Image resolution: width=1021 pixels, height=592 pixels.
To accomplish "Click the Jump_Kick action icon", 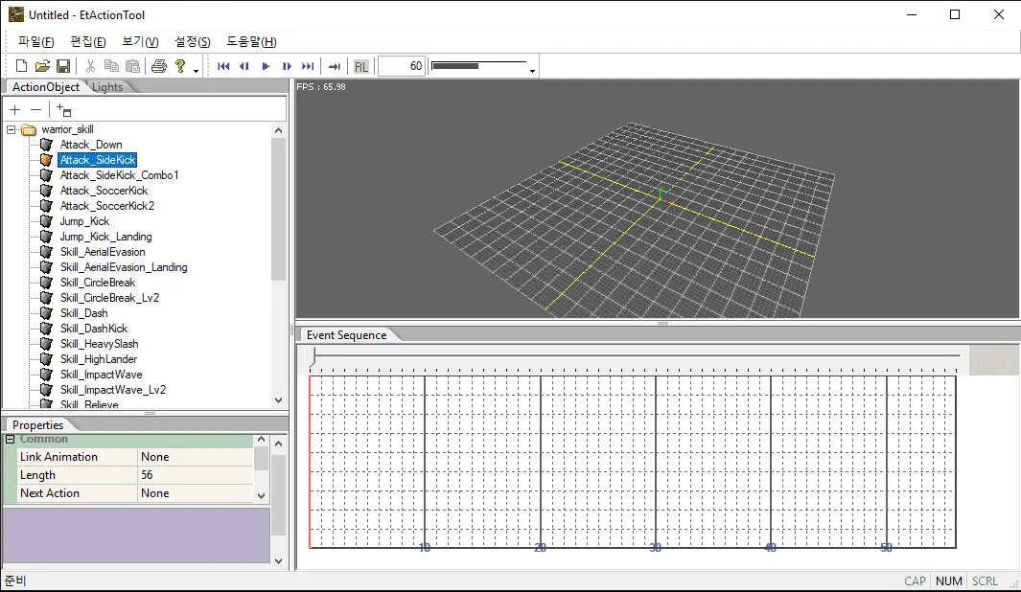I will pyautogui.click(x=46, y=221).
